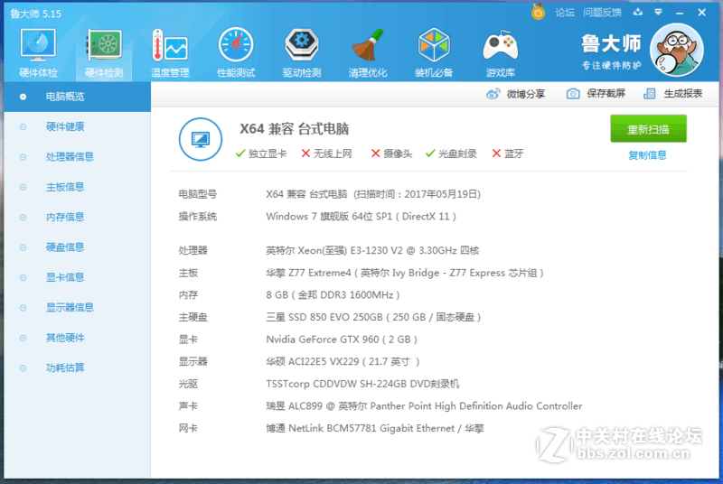Click 保存截屏 to save a screenshot

tap(596, 94)
